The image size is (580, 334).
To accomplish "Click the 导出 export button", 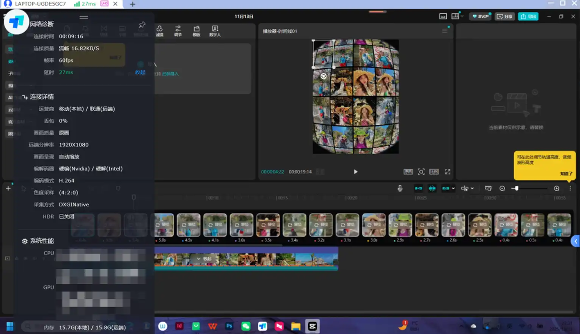I will [x=528, y=17].
